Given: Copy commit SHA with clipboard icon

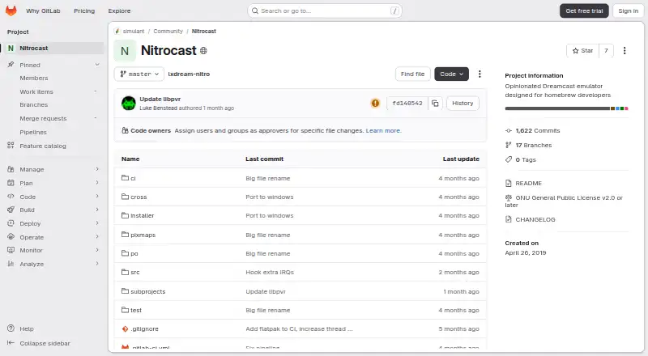Looking at the screenshot, I should (435, 104).
